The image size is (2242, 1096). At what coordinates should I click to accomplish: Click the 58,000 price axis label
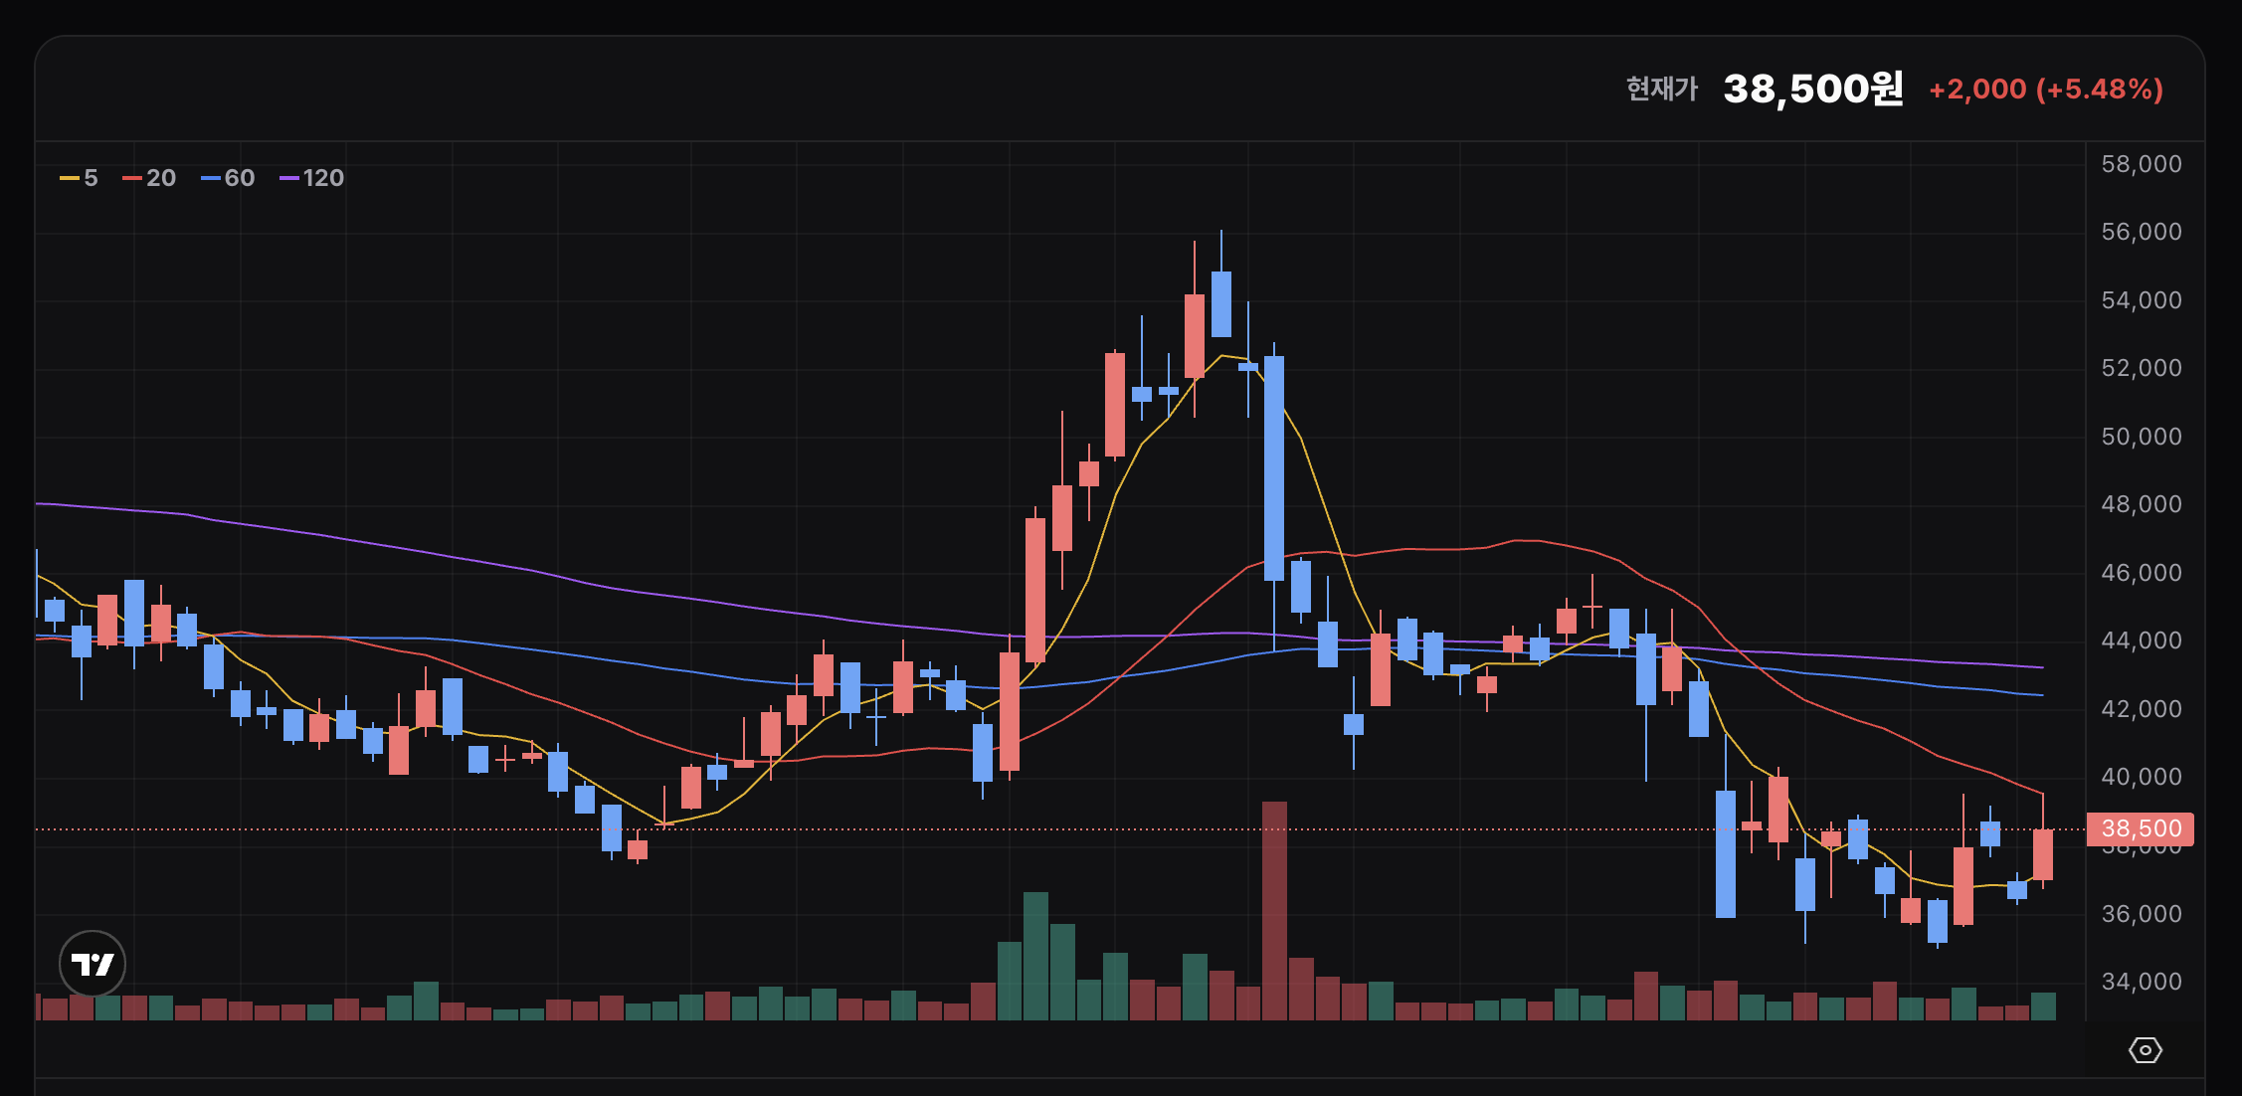[x=2141, y=164]
